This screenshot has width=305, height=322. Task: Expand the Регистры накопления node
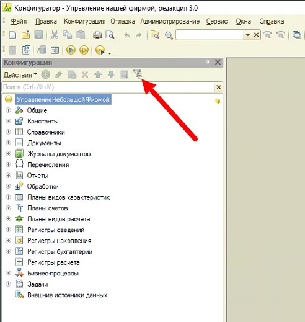8,241
